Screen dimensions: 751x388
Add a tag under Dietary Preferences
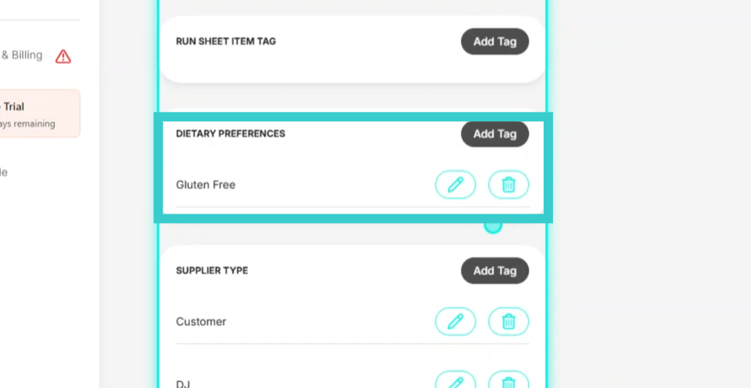pyautogui.click(x=494, y=134)
